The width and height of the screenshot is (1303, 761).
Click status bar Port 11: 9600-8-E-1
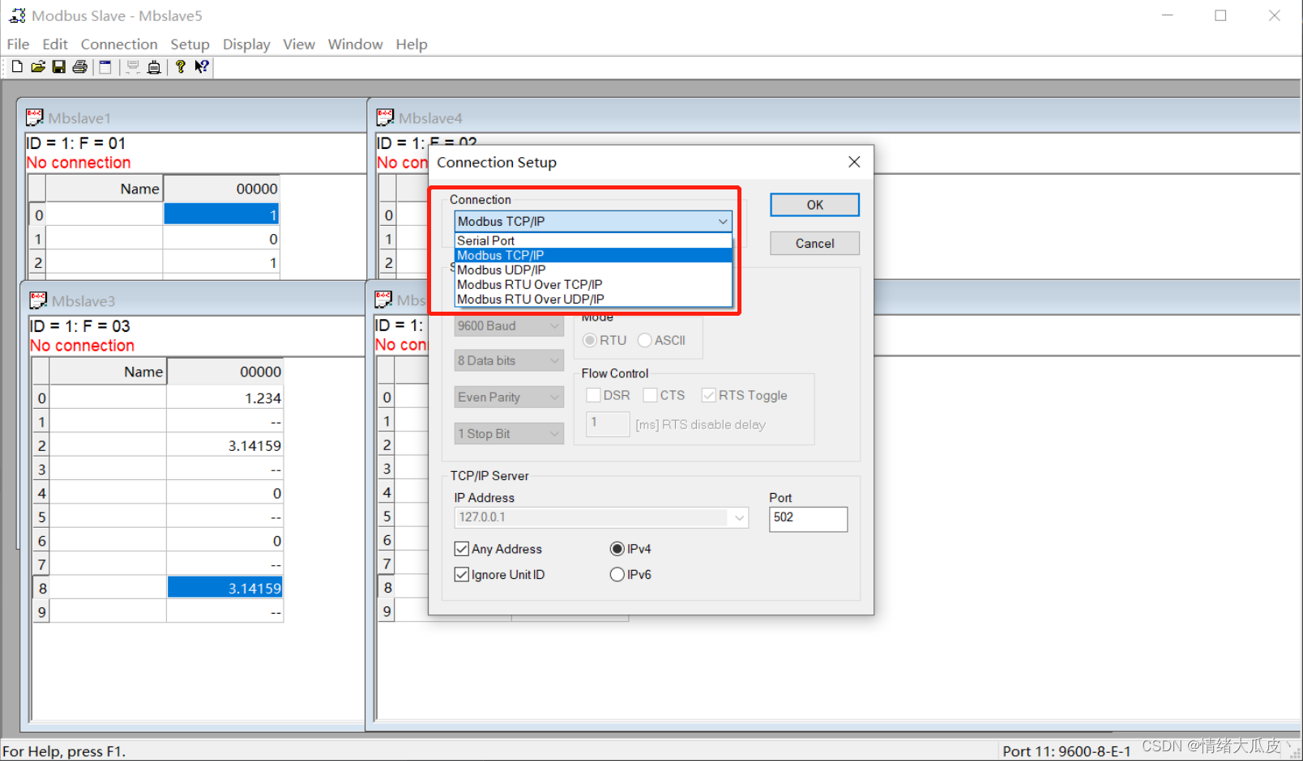pyautogui.click(x=1066, y=751)
